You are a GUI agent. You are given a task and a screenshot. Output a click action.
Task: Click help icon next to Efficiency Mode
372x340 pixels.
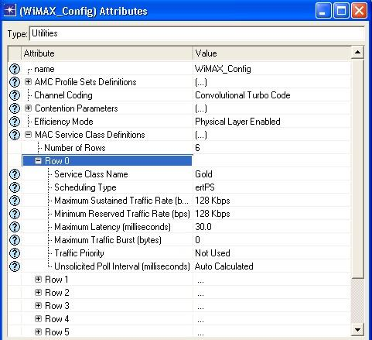click(x=15, y=122)
